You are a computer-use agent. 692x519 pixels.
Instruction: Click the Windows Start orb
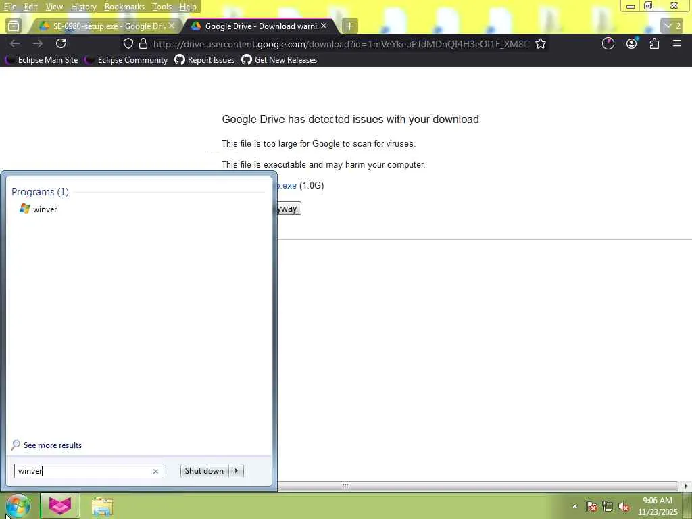18,505
